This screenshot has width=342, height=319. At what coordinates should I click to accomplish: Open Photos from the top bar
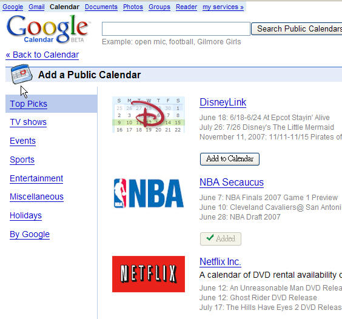(x=133, y=7)
